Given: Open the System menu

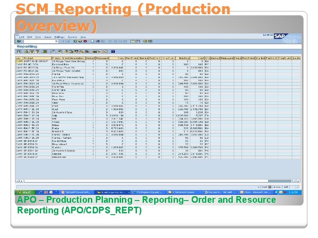Looking at the screenshot, I should point(72,37).
